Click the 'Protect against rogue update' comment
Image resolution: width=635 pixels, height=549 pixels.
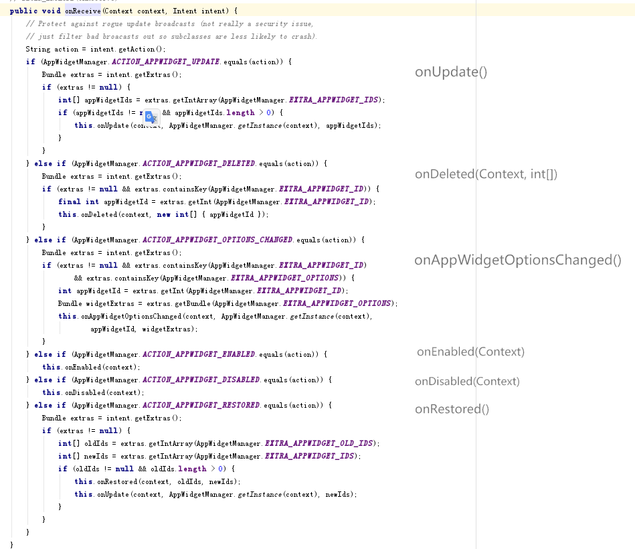pos(170,24)
